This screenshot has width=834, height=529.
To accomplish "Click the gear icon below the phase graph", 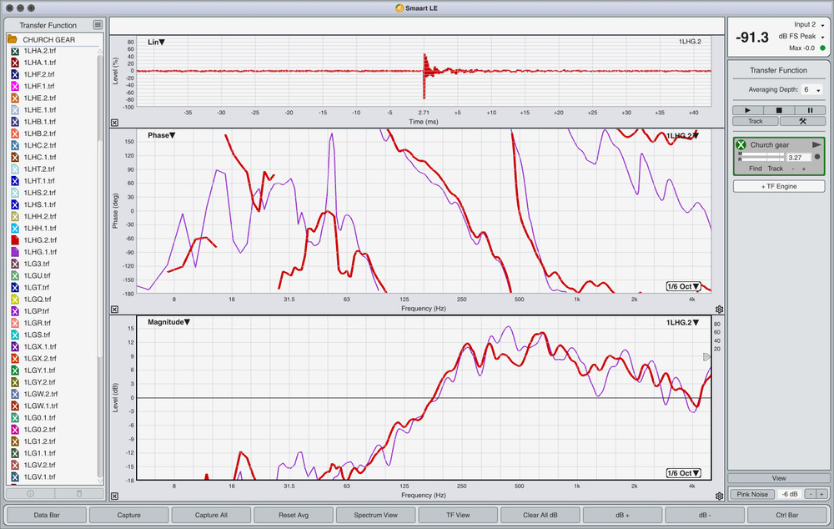I will (x=719, y=309).
